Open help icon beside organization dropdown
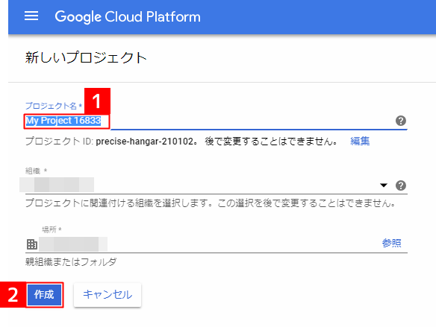 401,185
